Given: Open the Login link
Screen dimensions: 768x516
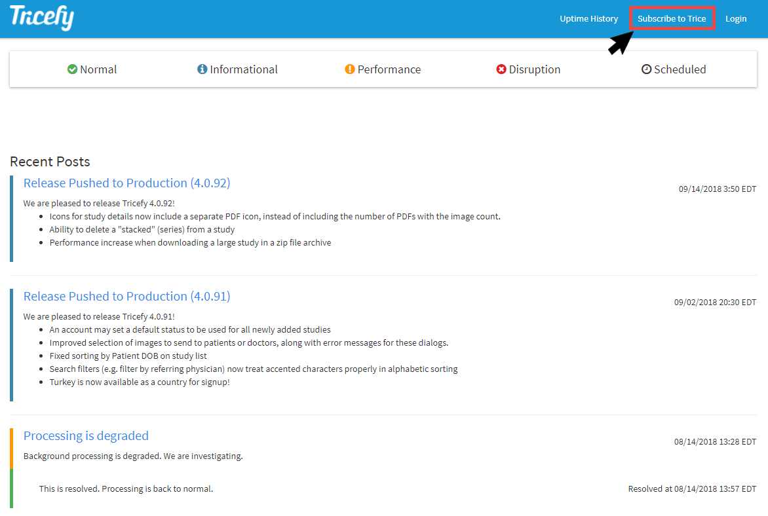Looking at the screenshot, I should click(736, 18).
